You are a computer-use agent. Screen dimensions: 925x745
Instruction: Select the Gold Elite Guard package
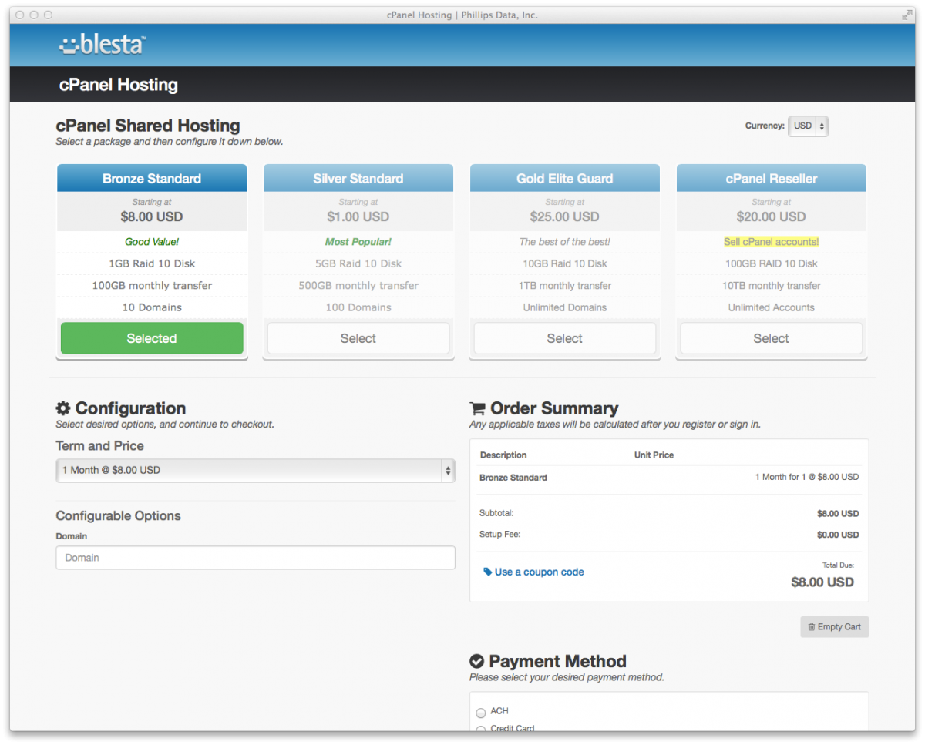[565, 338]
